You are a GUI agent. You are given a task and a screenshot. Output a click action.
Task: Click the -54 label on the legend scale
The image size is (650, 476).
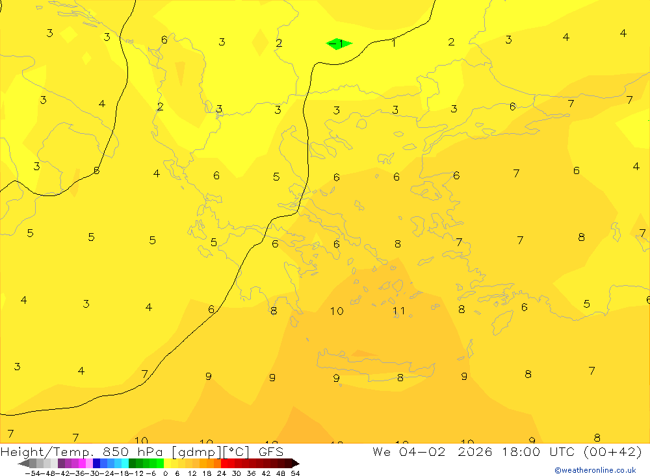(x=33, y=473)
